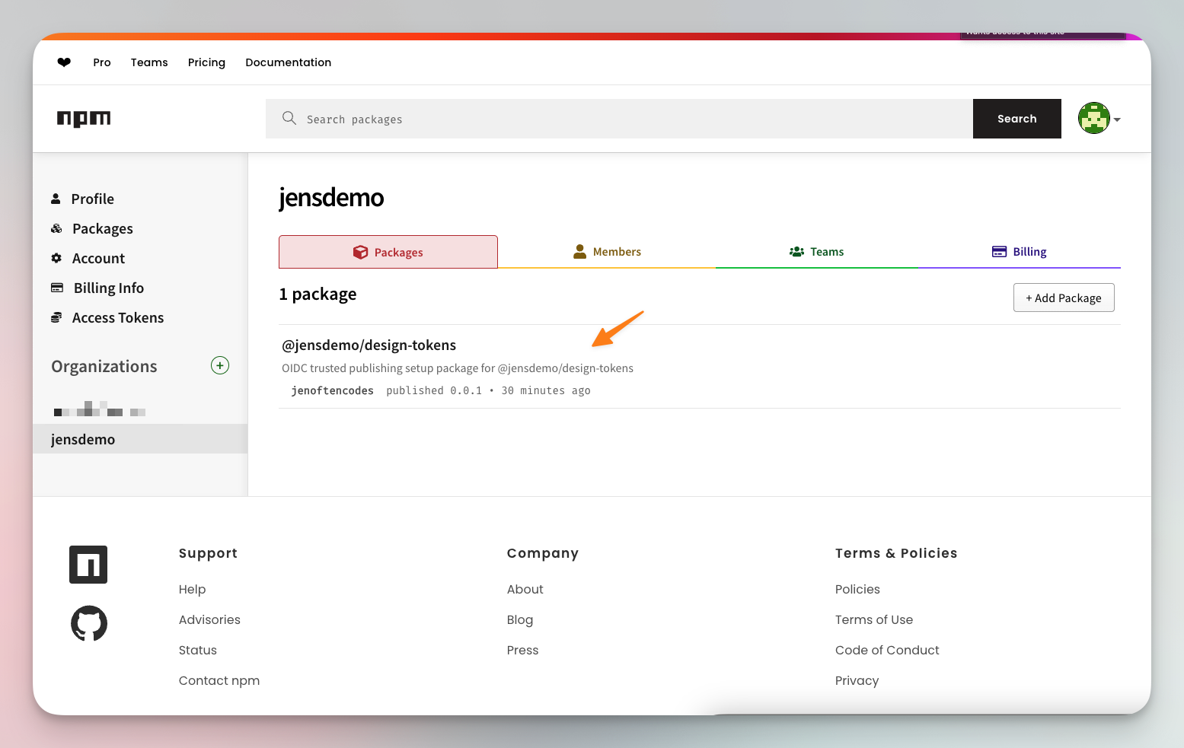Switch to the Packages tab
Viewport: 1184px width, 748px height.
pos(388,252)
